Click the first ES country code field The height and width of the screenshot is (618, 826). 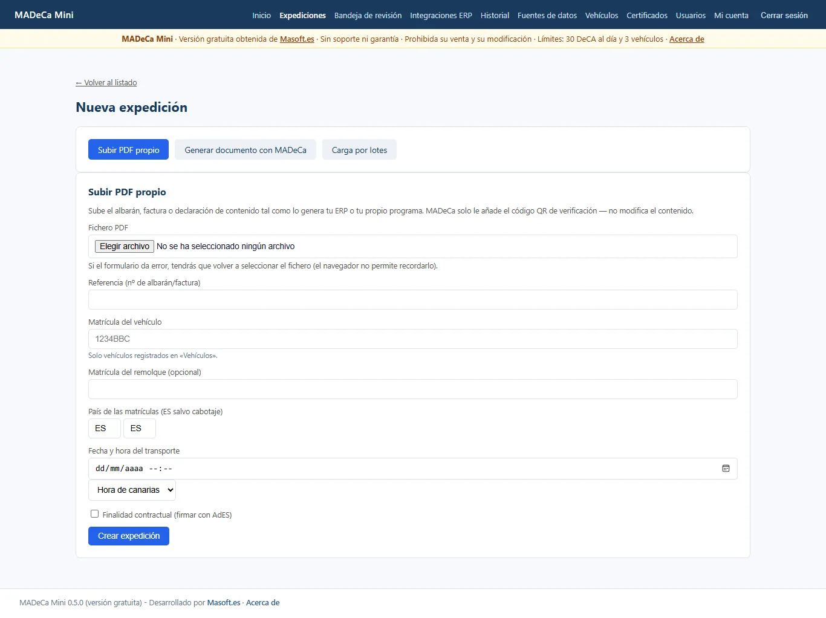tap(105, 428)
